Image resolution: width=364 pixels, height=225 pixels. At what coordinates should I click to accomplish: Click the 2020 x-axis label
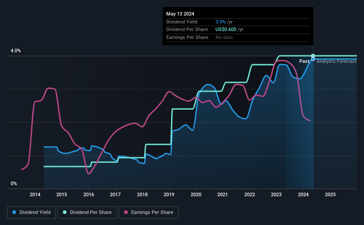[196, 194]
